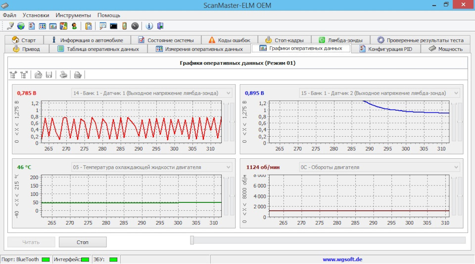The width and height of the screenshot is (475, 264).
Task: Open the Инструменты menu
Action: tap(73, 15)
